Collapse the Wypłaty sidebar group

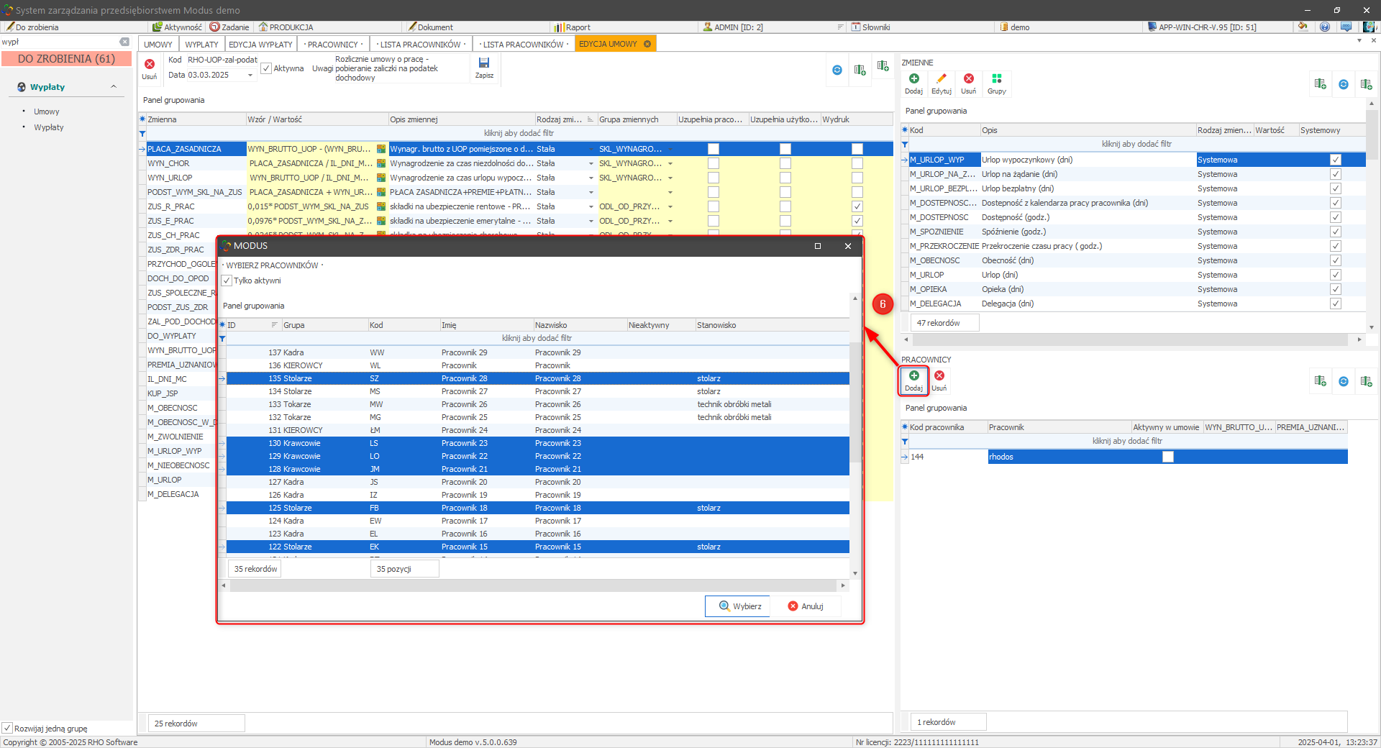click(114, 87)
